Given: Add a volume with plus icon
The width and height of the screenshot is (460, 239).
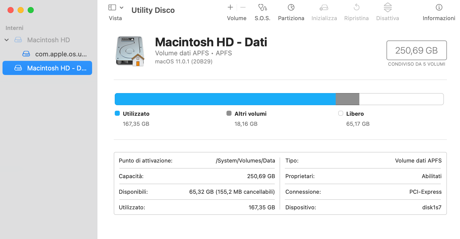Looking at the screenshot, I should coord(230,7).
